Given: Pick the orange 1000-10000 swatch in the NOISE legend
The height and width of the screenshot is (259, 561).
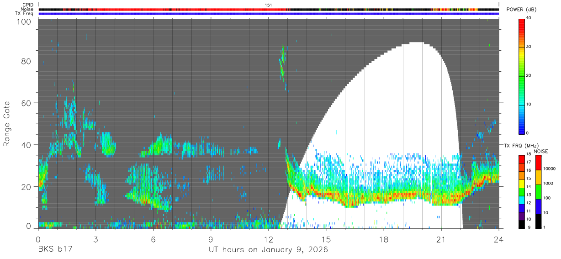Looking at the screenshot, I should tap(538, 177).
